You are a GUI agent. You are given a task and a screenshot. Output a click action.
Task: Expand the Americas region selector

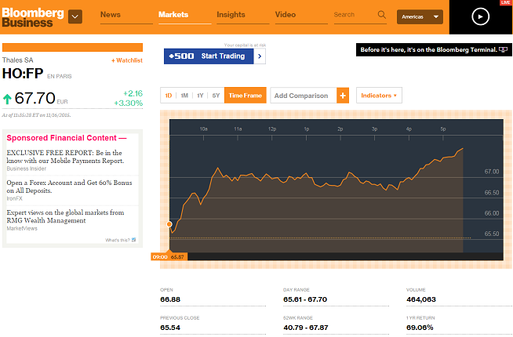tap(420, 17)
